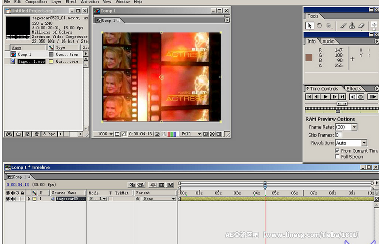Enable Full Screen checkbox

337,157
